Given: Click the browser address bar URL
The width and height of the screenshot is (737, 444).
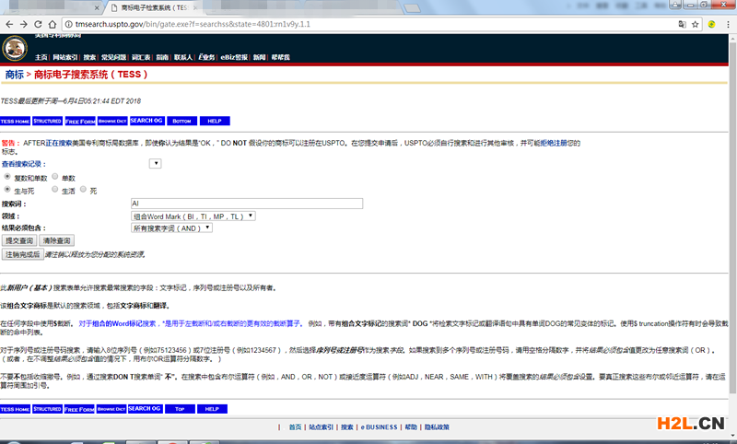Looking at the screenshot, I should [x=193, y=24].
